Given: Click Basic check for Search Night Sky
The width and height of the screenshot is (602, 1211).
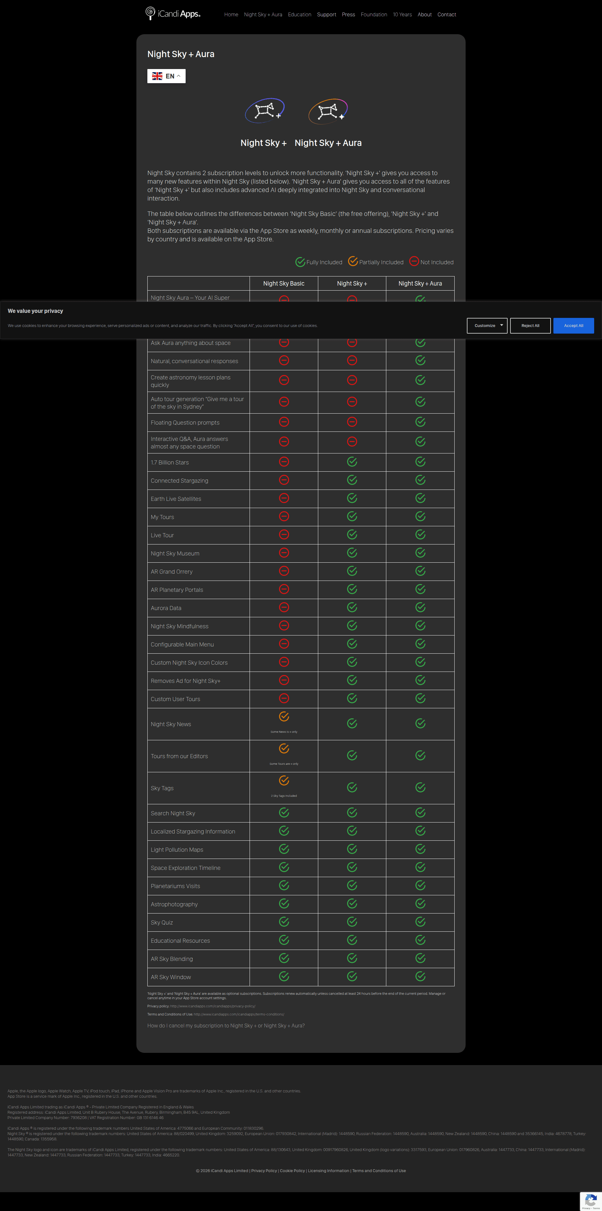Looking at the screenshot, I should (284, 812).
